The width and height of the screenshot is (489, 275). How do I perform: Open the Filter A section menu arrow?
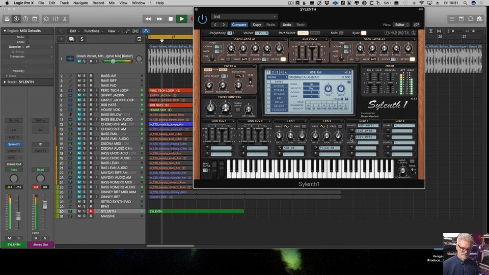(255, 66)
